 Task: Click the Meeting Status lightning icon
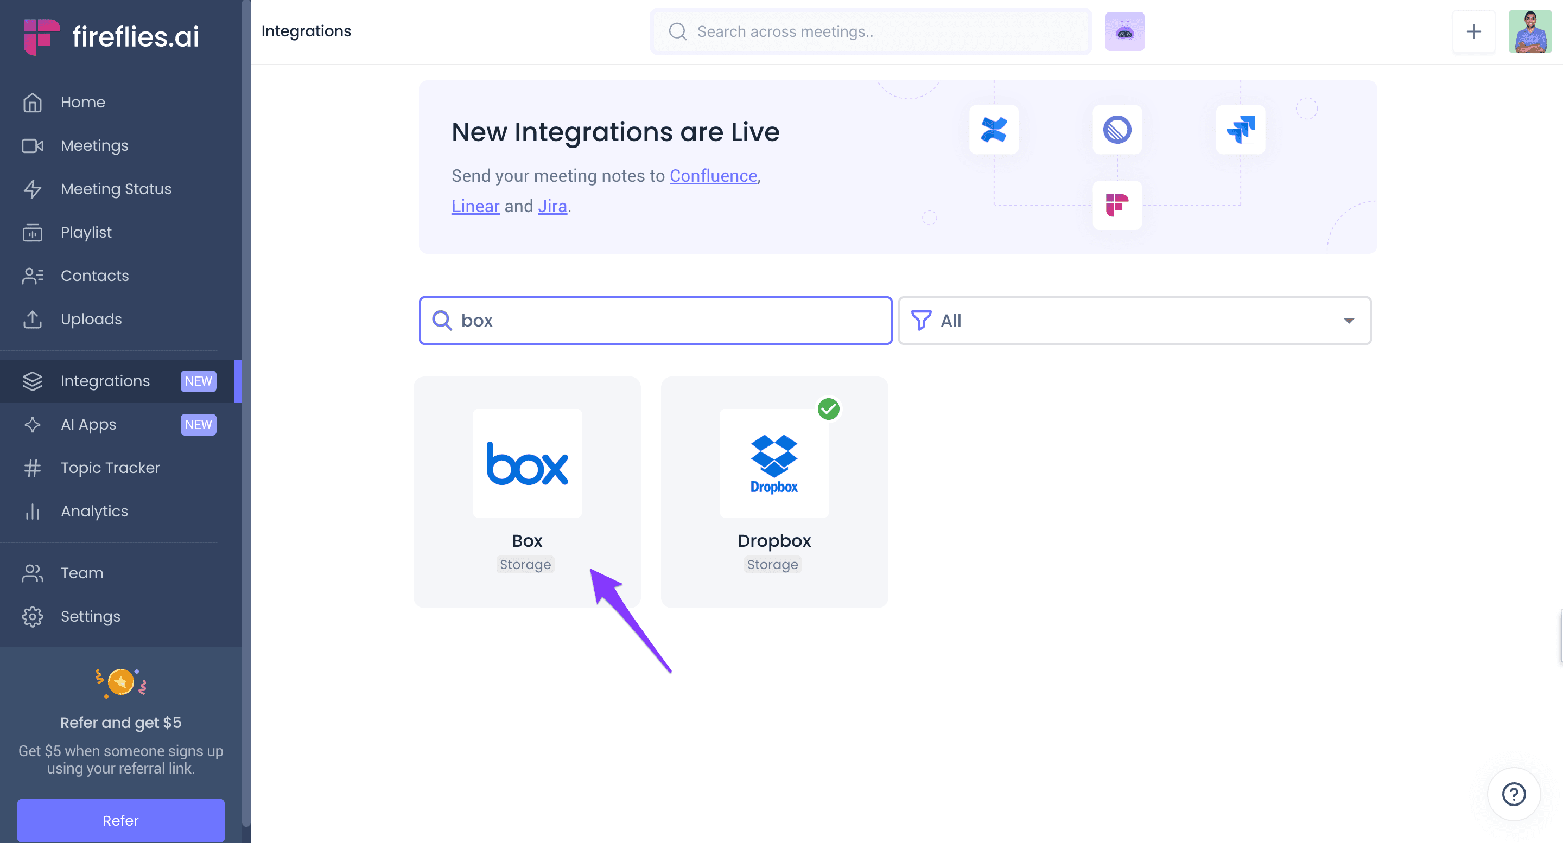pyautogui.click(x=32, y=189)
